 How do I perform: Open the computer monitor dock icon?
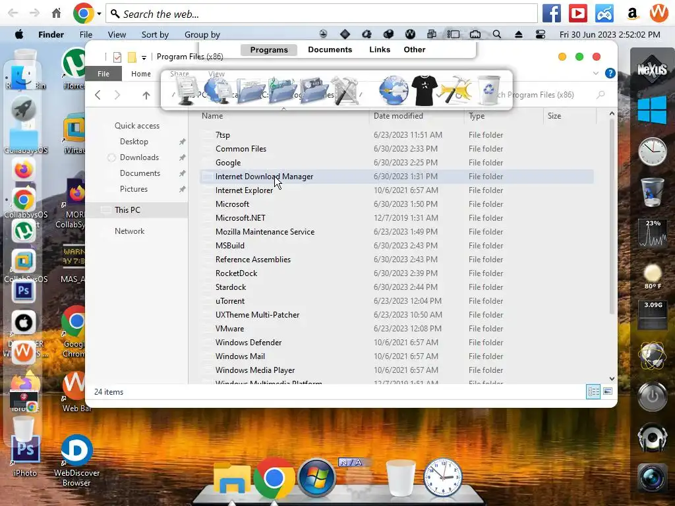coord(186,90)
